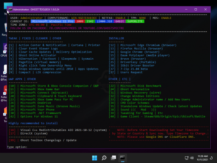The image size is (217, 163).
Task: Select 'IObit Driver Booster' line
Action: click(132, 66)
